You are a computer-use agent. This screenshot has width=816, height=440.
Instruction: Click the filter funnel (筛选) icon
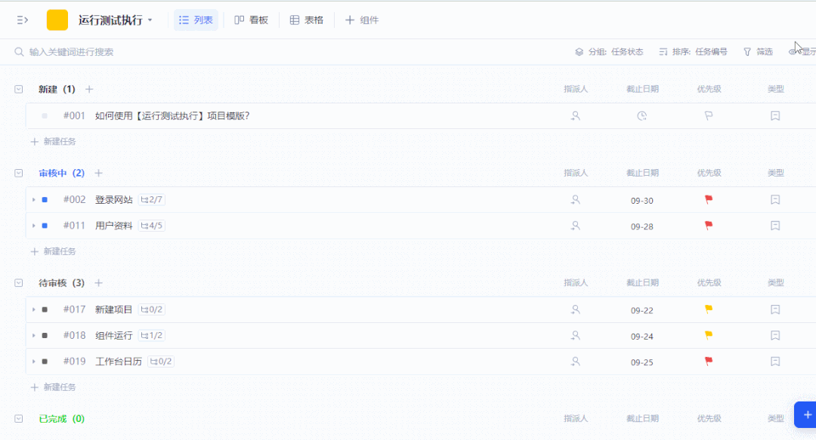[x=746, y=51]
